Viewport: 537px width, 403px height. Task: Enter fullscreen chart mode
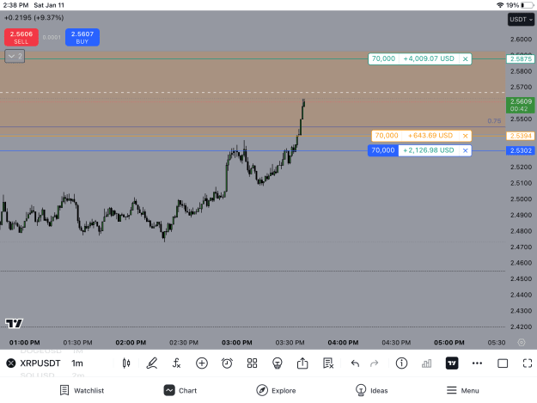coord(528,363)
